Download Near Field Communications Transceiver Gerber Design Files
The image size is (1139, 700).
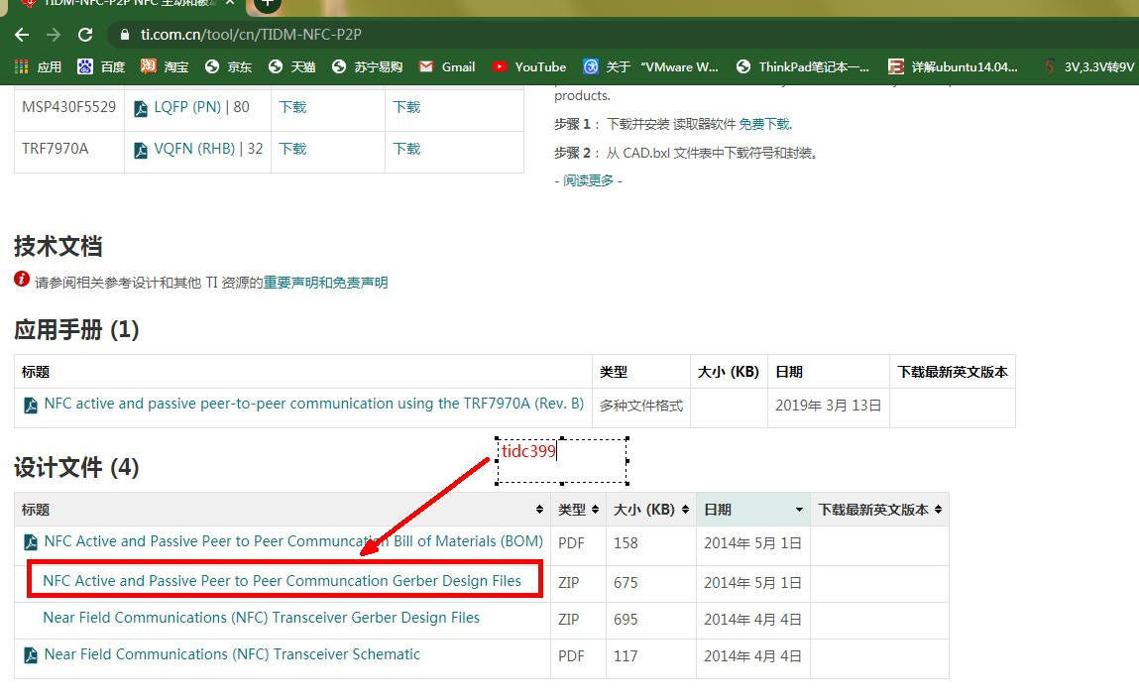tap(261, 618)
